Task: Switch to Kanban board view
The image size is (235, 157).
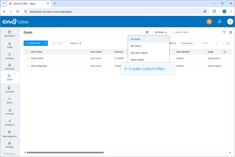Action: [x=147, y=32]
